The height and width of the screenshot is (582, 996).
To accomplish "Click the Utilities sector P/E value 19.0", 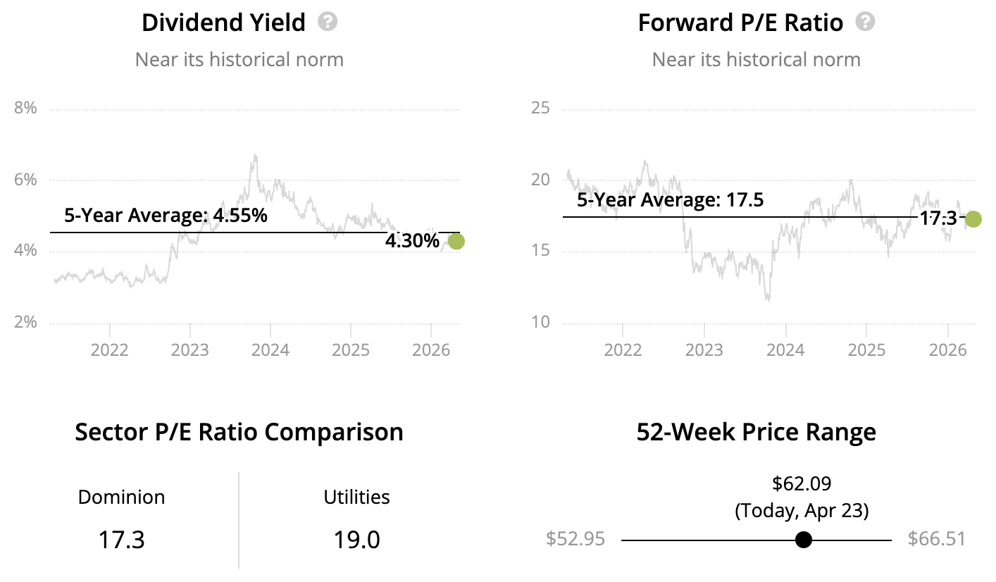I will 356,540.
